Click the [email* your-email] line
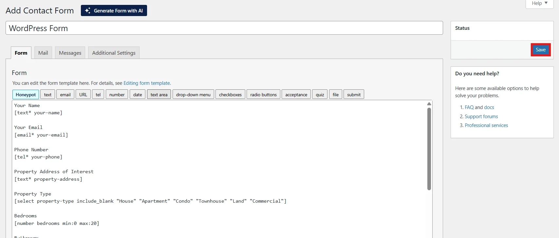 point(41,135)
